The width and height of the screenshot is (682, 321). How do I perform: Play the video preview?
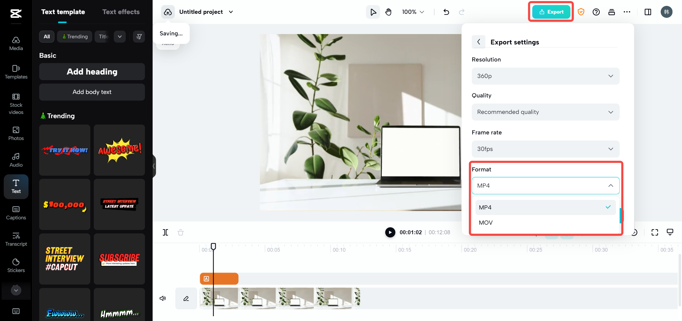click(x=390, y=232)
